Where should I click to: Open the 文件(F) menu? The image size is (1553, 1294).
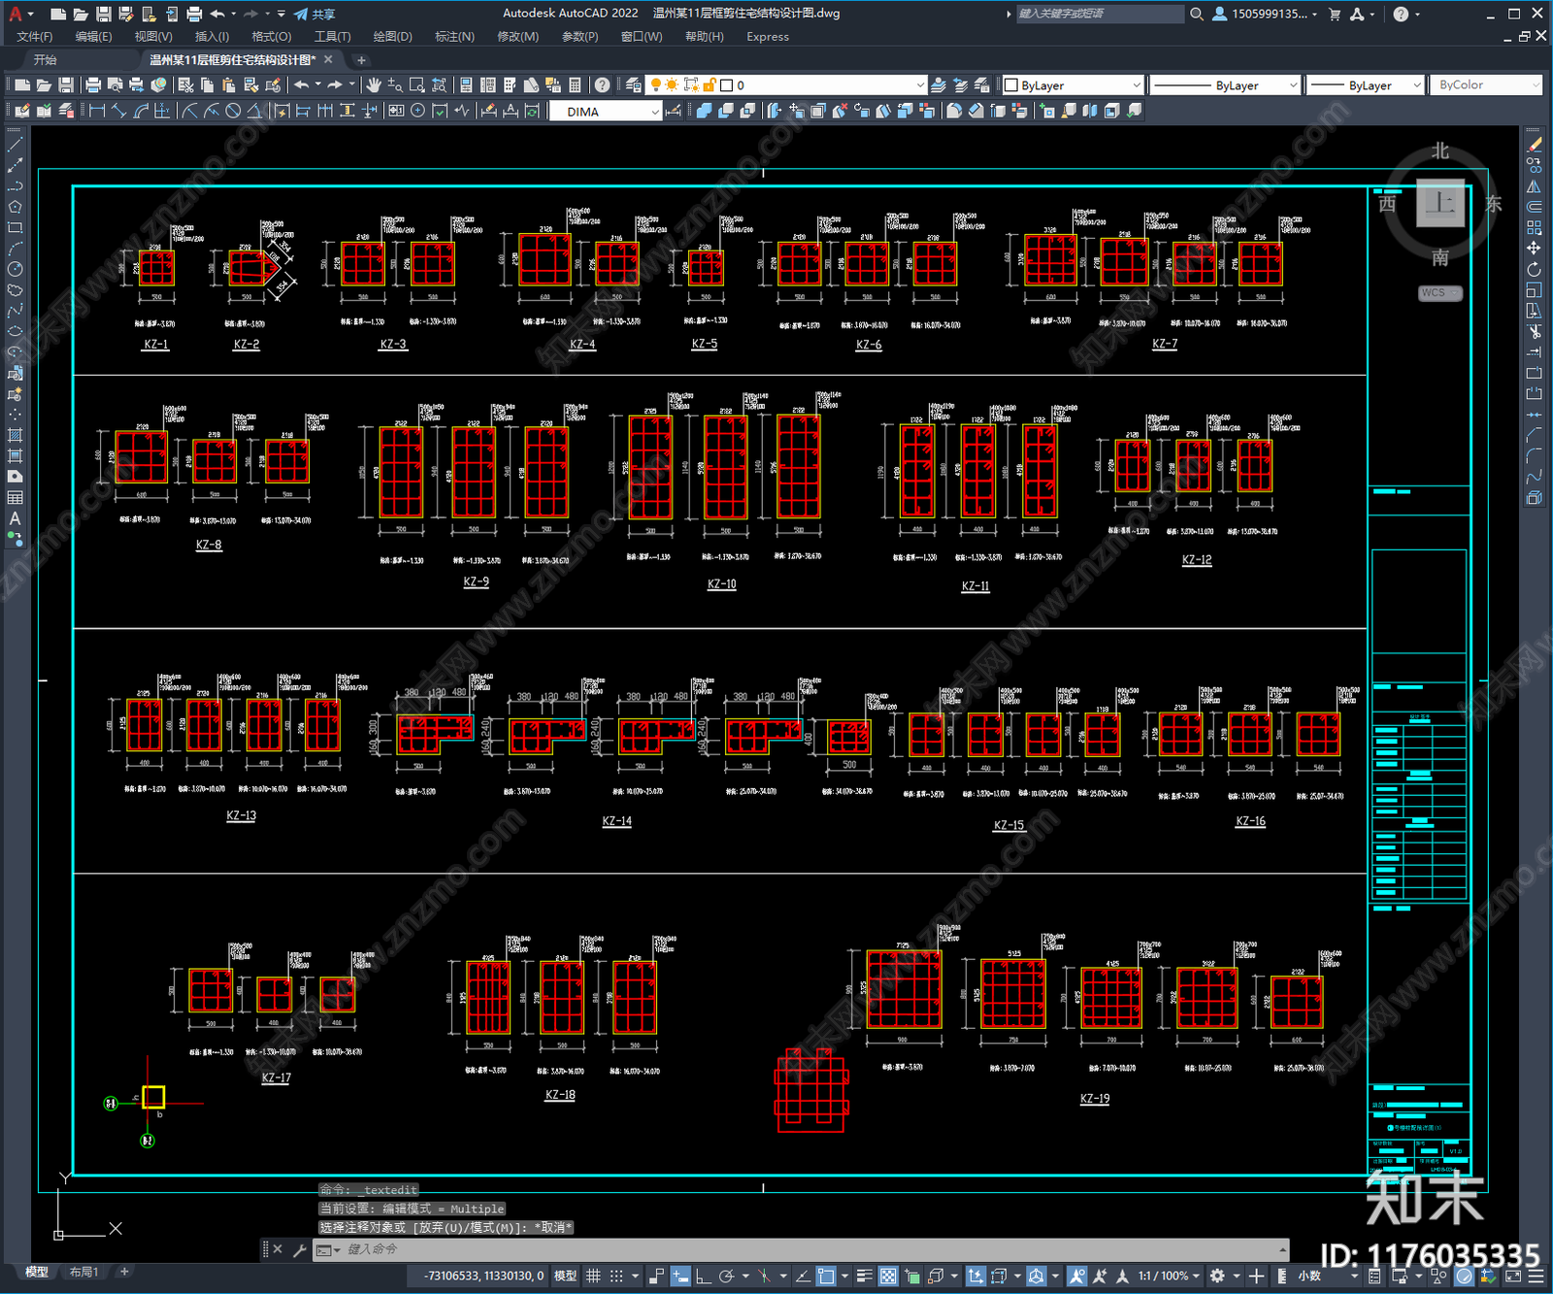click(x=35, y=37)
